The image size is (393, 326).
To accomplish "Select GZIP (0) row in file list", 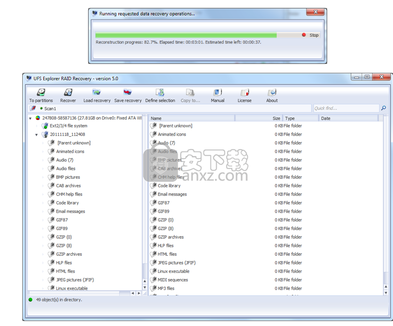I will pyautogui.click(x=266, y=220).
